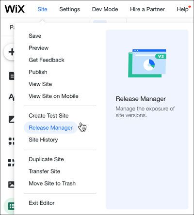Open the Site Design sidebar icon
This screenshot has width=194, height=215.
[x=11, y=97]
